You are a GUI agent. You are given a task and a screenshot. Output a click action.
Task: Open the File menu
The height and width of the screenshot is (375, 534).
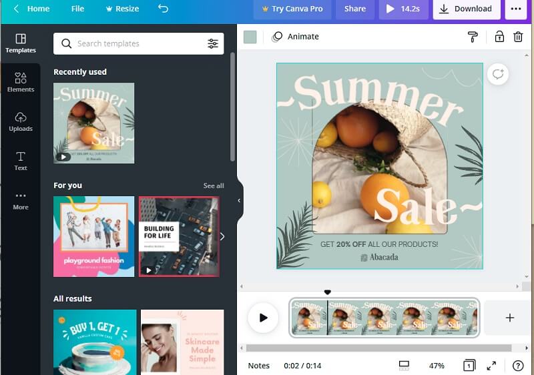77,9
